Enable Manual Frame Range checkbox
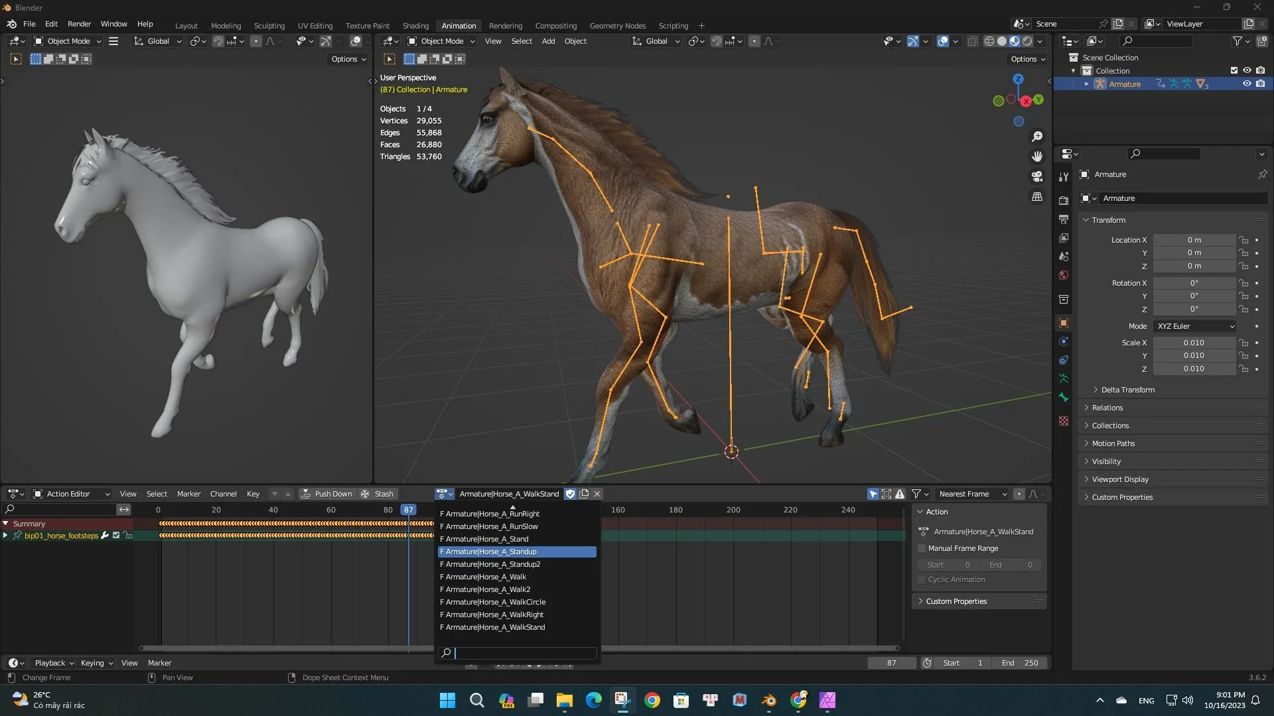Viewport: 1274px width, 716px height. point(922,549)
